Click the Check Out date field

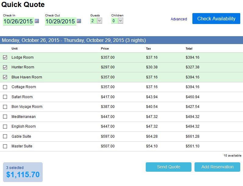[x=61, y=21]
